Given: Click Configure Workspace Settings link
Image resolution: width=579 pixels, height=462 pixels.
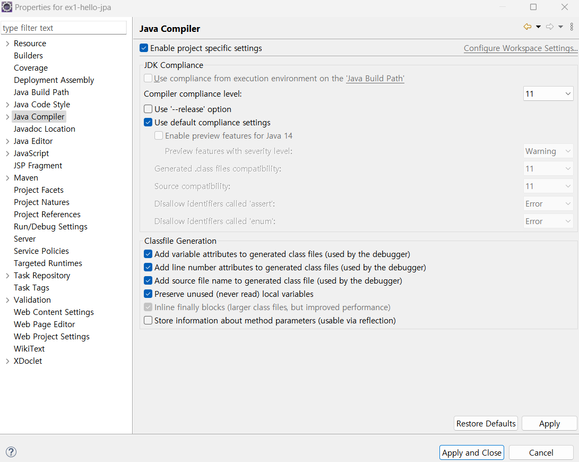Looking at the screenshot, I should (x=521, y=48).
